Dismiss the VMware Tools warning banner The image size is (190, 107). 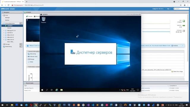[183, 45]
